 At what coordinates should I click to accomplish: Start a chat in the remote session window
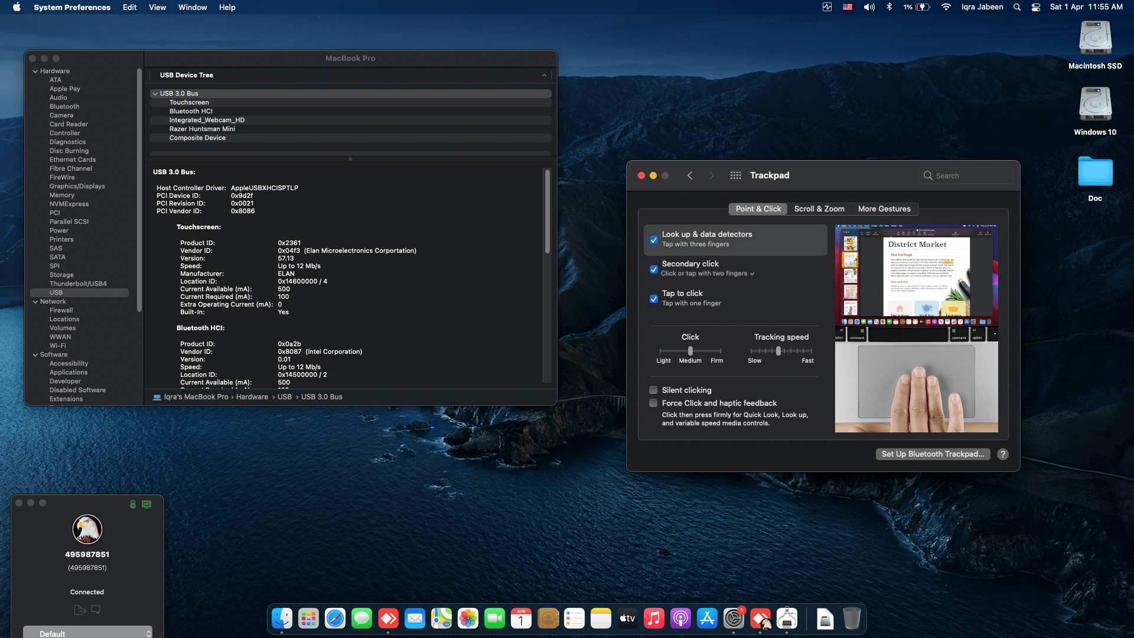click(x=96, y=610)
